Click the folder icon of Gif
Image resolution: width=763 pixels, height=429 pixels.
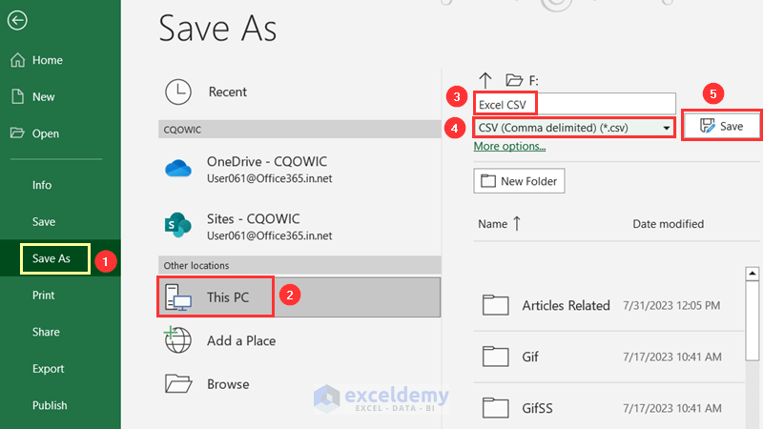pyautogui.click(x=495, y=357)
